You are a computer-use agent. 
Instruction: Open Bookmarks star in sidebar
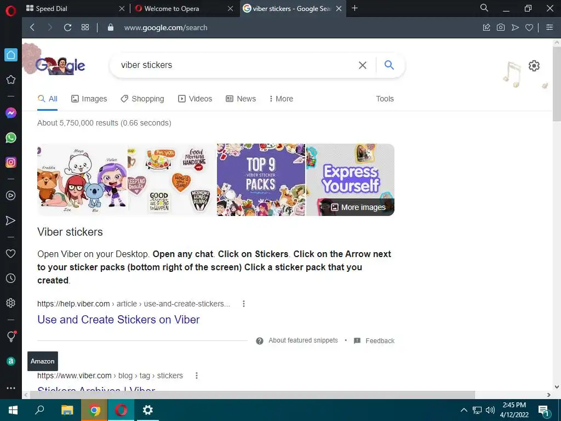click(11, 79)
